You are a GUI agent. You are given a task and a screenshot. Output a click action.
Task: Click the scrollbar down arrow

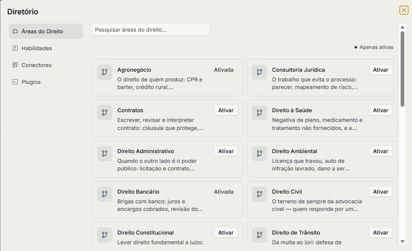pos(402,242)
